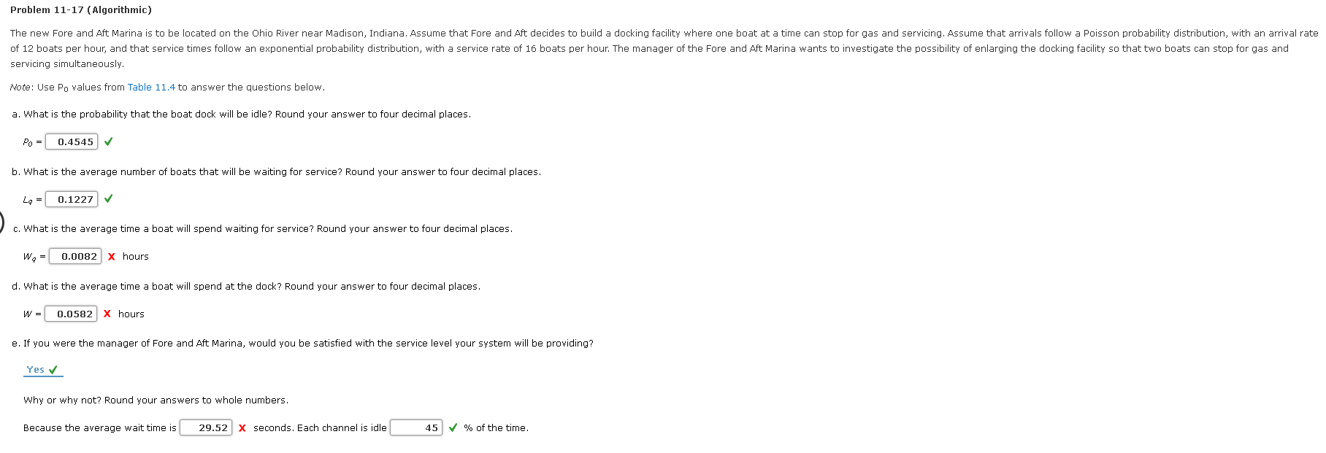This screenshot has height=453, width=1326.
Task: Click the red X beside the W answer
Action: coord(107,314)
